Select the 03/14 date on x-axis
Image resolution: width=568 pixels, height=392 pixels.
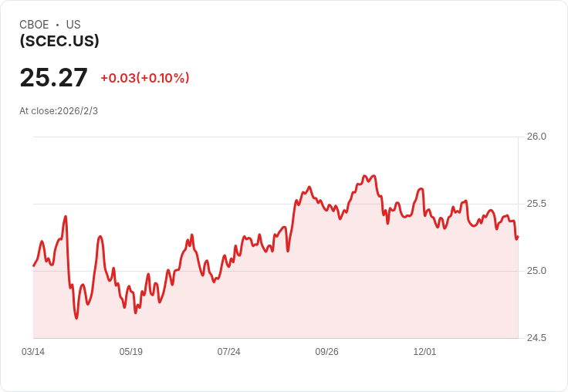tap(33, 352)
